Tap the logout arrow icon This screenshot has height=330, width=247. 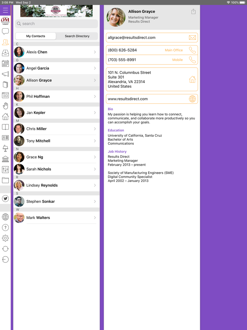(5, 259)
